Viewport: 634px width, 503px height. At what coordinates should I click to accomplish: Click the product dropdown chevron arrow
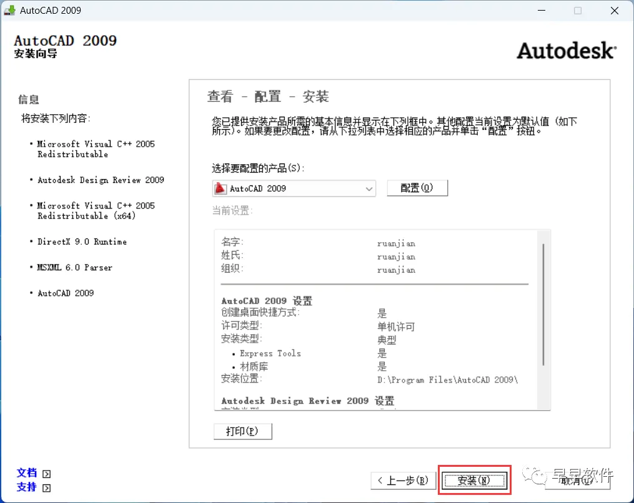[369, 188]
